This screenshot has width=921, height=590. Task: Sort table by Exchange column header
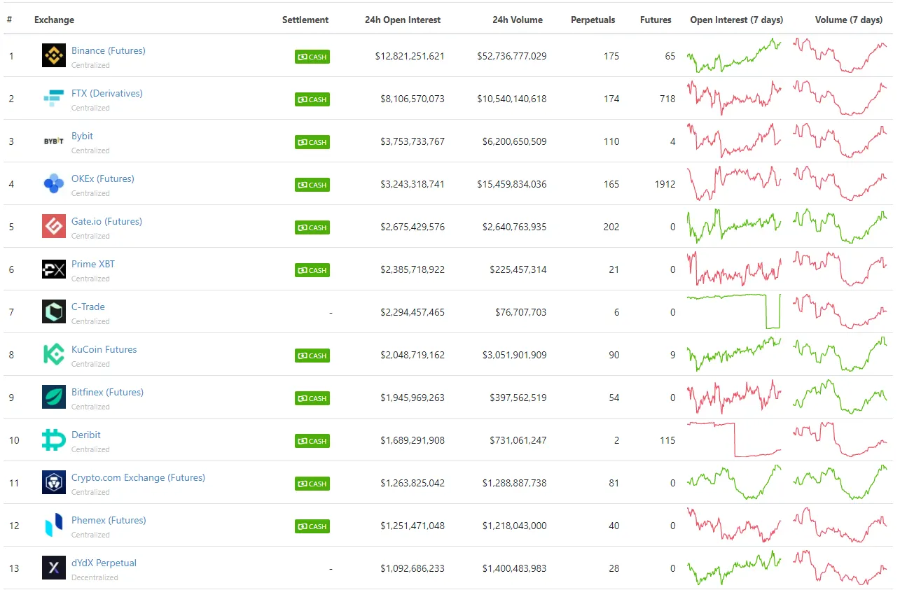[54, 20]
